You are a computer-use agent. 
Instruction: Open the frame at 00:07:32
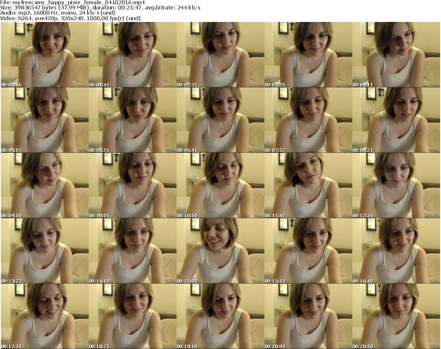pyautogui.click(x=308, y=120)
